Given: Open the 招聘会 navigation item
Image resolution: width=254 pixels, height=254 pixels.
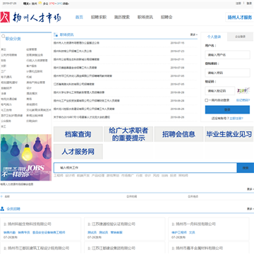Looking at the screenshot, I should [167, 17].
